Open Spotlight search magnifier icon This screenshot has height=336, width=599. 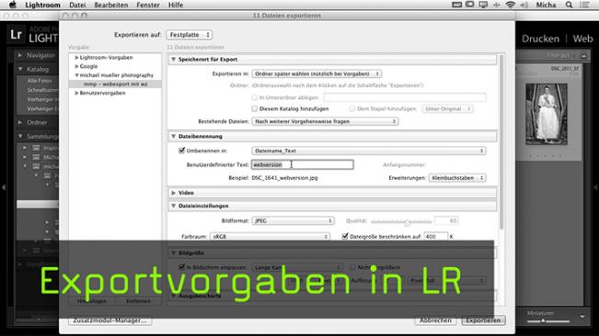click(x=569, y=5)
